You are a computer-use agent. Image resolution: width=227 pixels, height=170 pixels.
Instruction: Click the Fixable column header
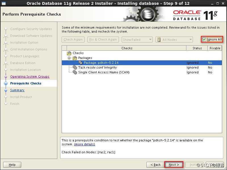pyautogui.click(x=215, y=48)
